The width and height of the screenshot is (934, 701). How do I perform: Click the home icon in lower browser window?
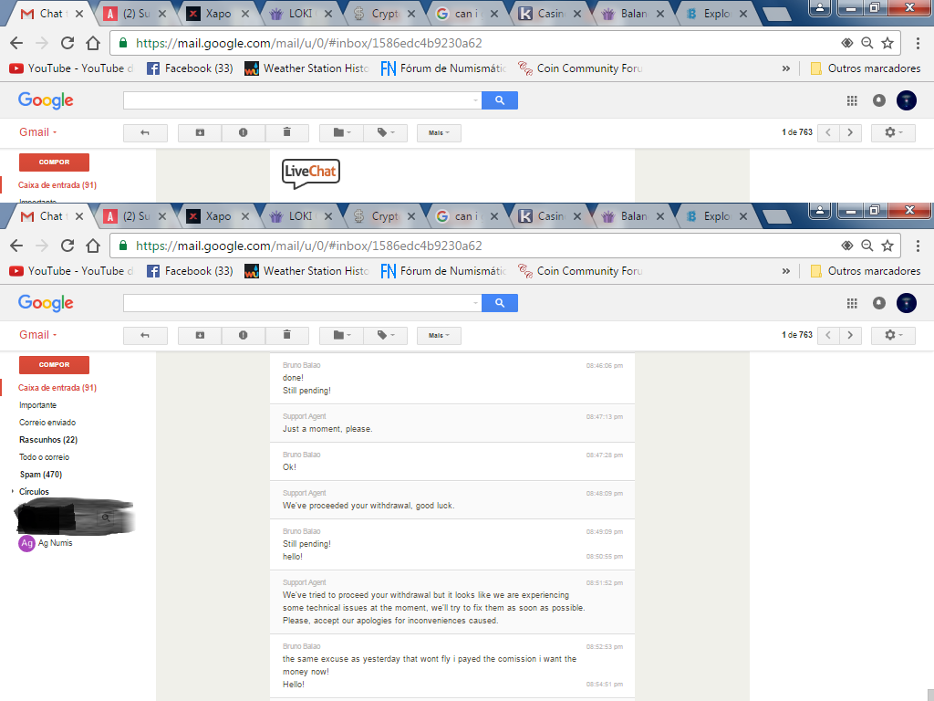(93, 246)
